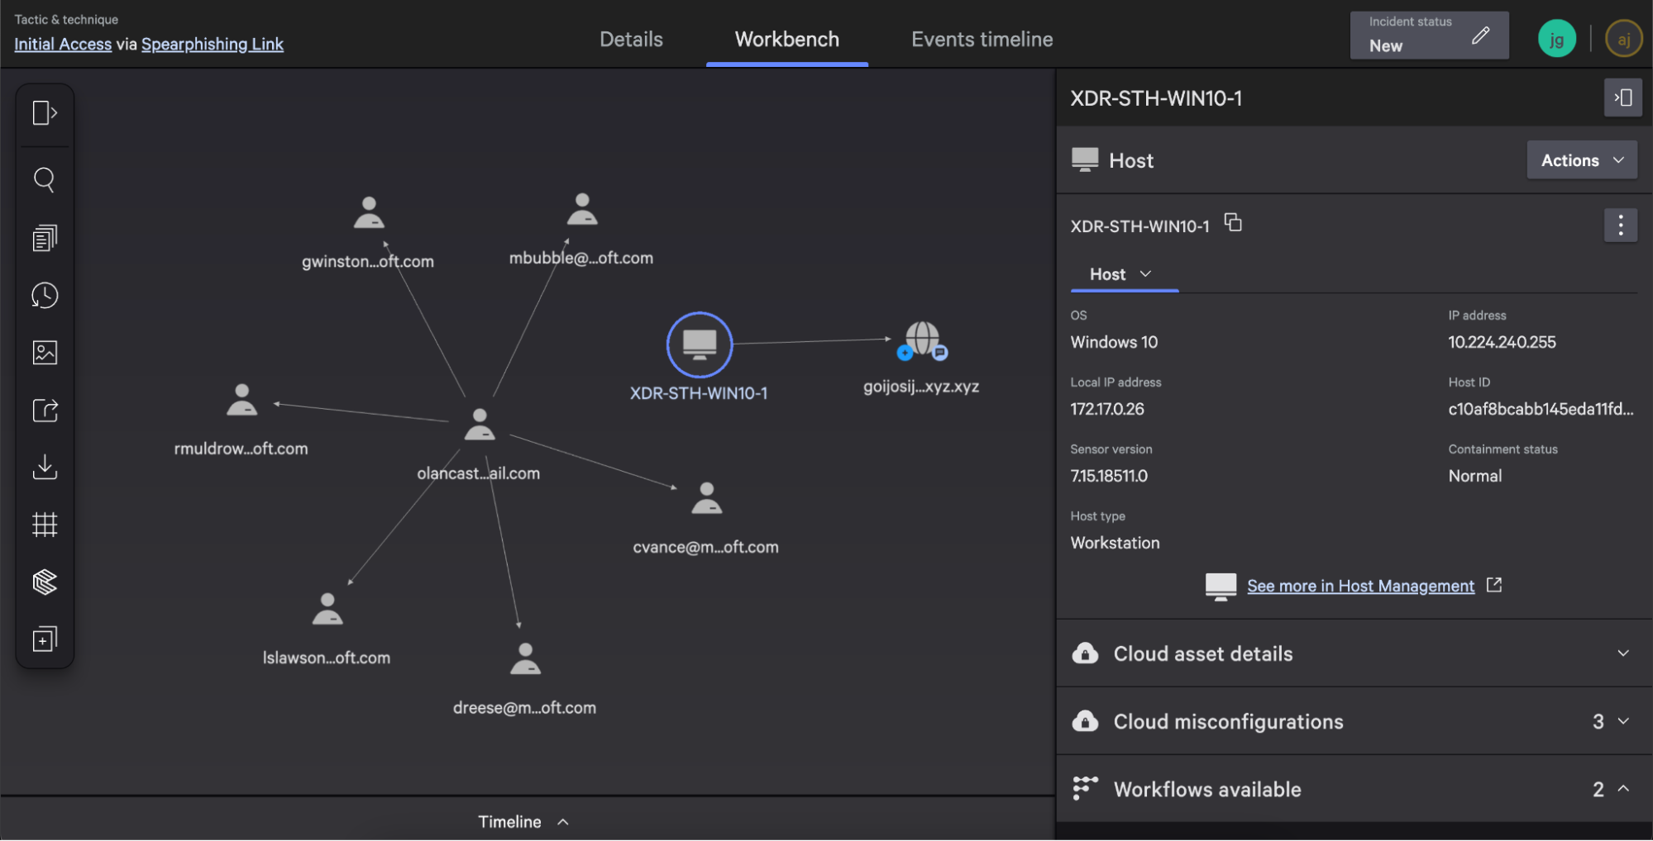Open the Host tab dropdown
This screenshot has width=1653, height=841.
[x=1123, y=274]
